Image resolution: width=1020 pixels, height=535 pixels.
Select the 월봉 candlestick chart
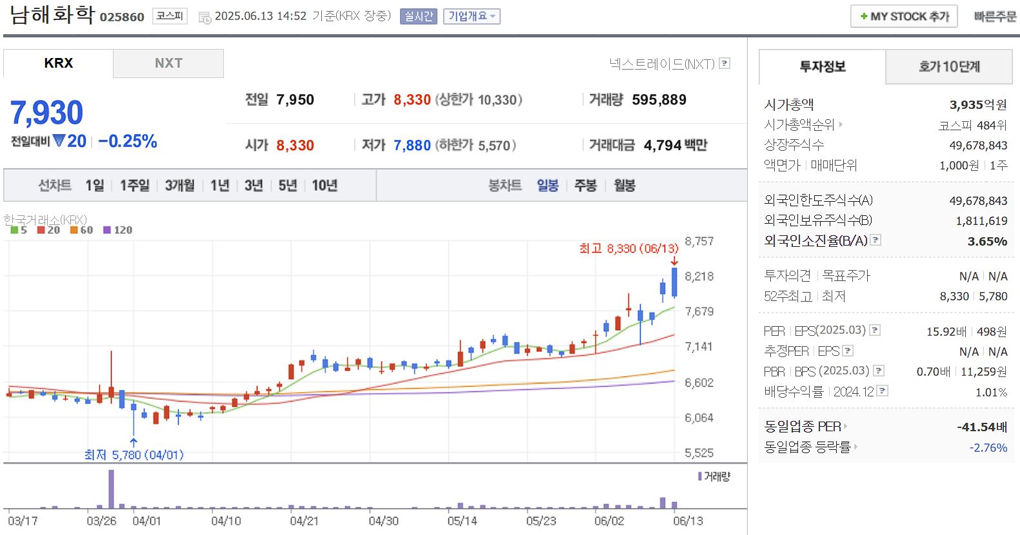point(625,186)
